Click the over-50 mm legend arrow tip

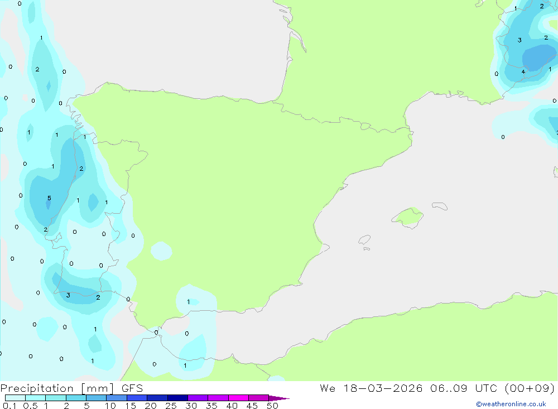280,398
